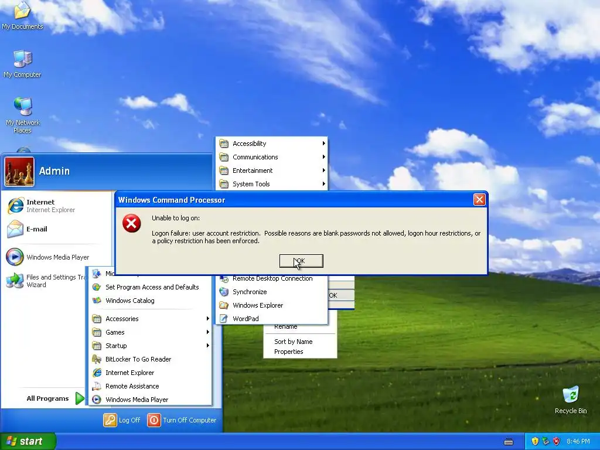The image size is (600, 450).
Task: Open Windows Media Player in All Programs
Action: (x=151, y=400)
